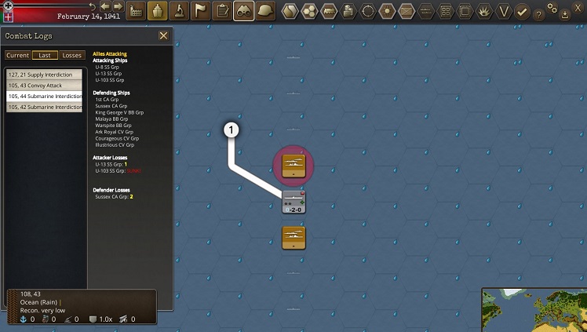The height and width of the screenshot is (332, 587).
Task: Open the clipboard reports screen
Action: tap(222, 10)
